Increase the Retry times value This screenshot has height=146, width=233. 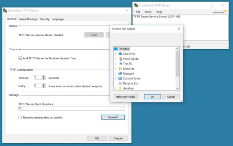coord(44,84)
